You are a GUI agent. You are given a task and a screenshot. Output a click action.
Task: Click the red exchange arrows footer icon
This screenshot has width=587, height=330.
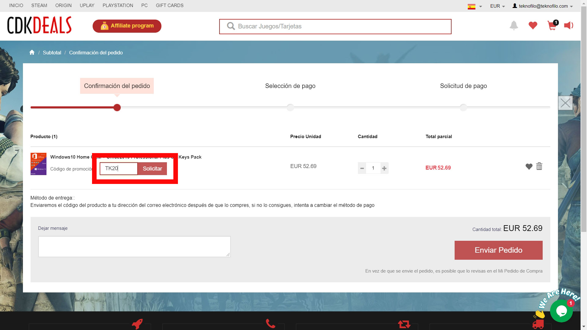[x=404, y=324]
